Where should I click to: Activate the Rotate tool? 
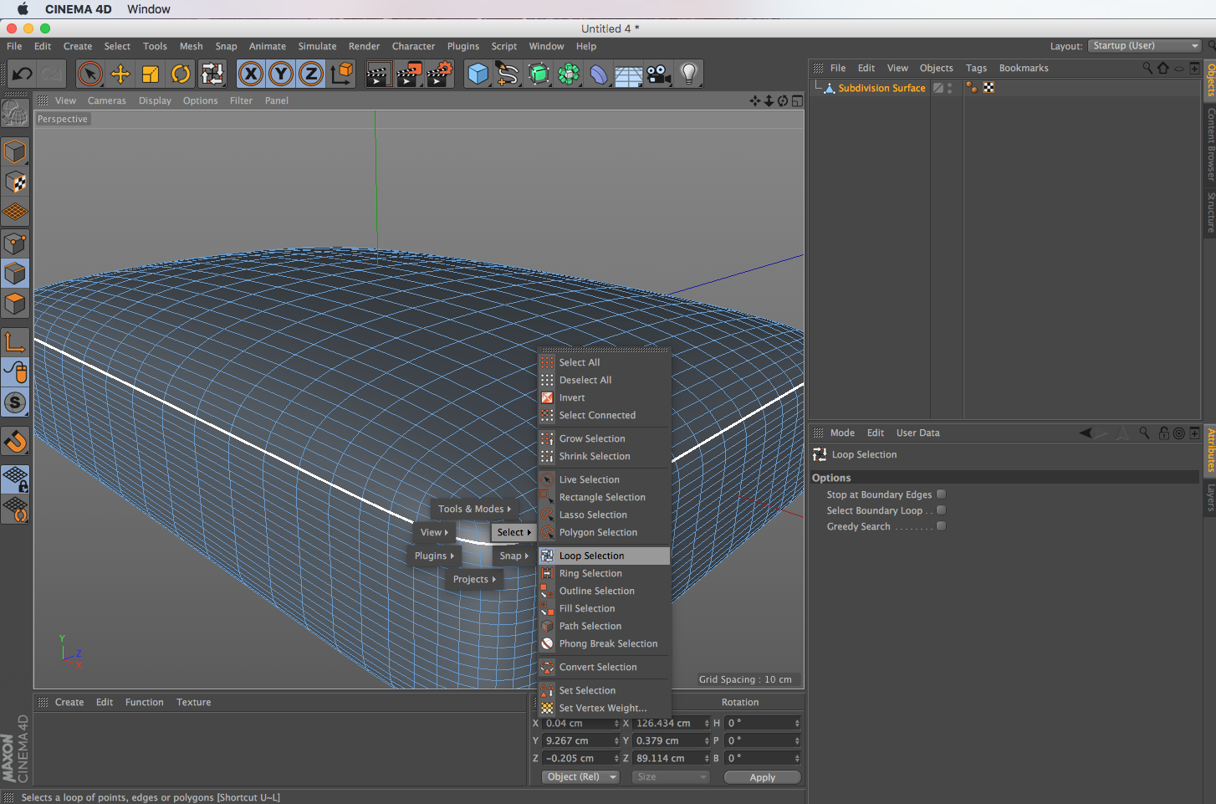181,74
